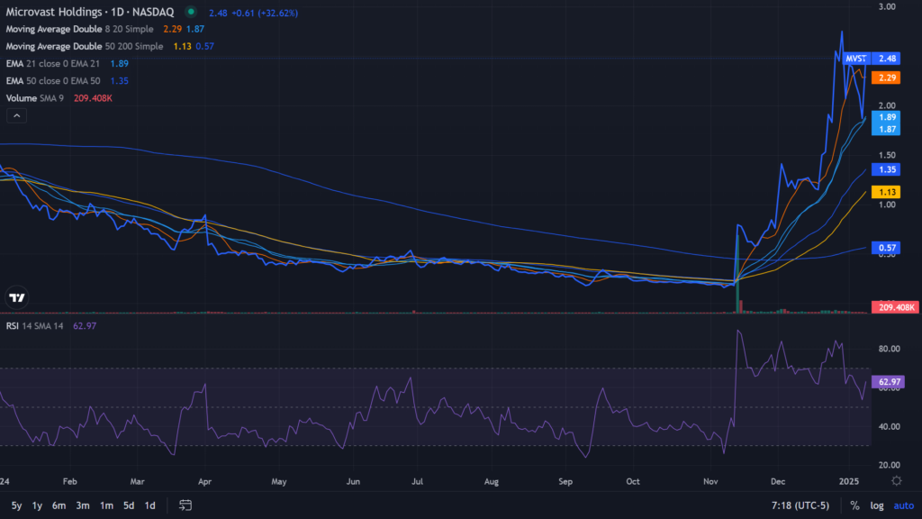922x519 pixels.
Task: Click the TradingView logo on chart
Action: point(16,297)
